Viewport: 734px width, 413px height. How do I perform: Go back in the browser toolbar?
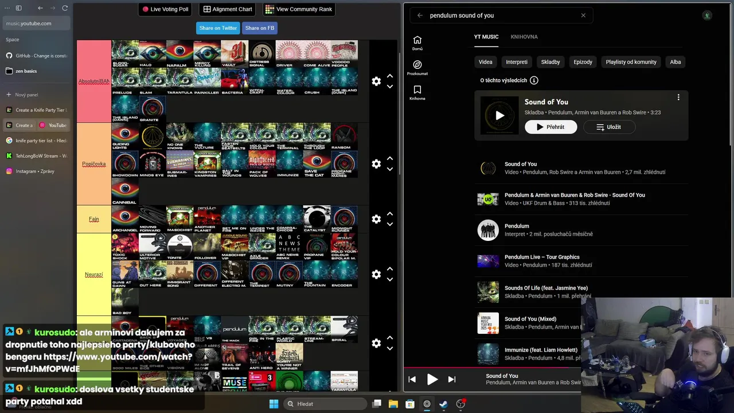pos(40,8)
